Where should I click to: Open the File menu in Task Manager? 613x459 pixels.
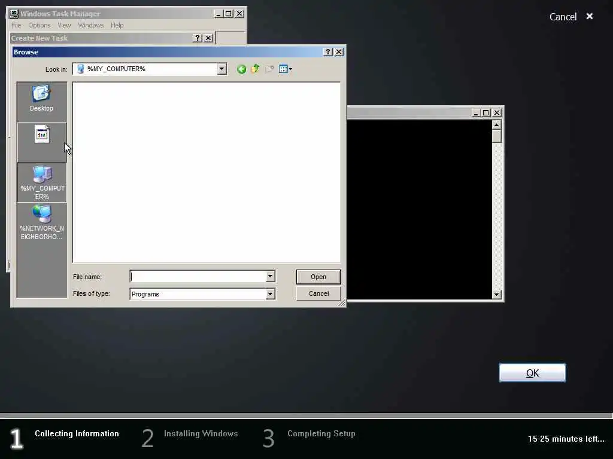pos(16,25)
